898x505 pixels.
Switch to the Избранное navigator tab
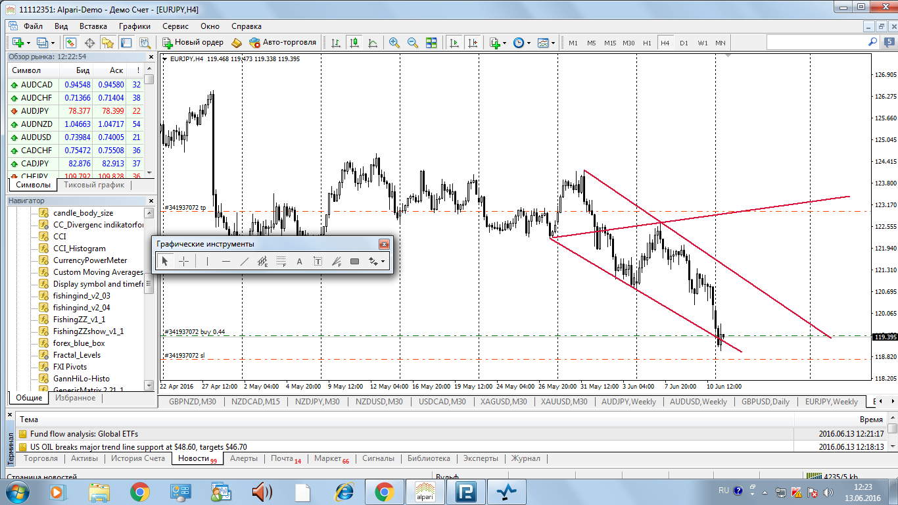(x=75, y=398)
